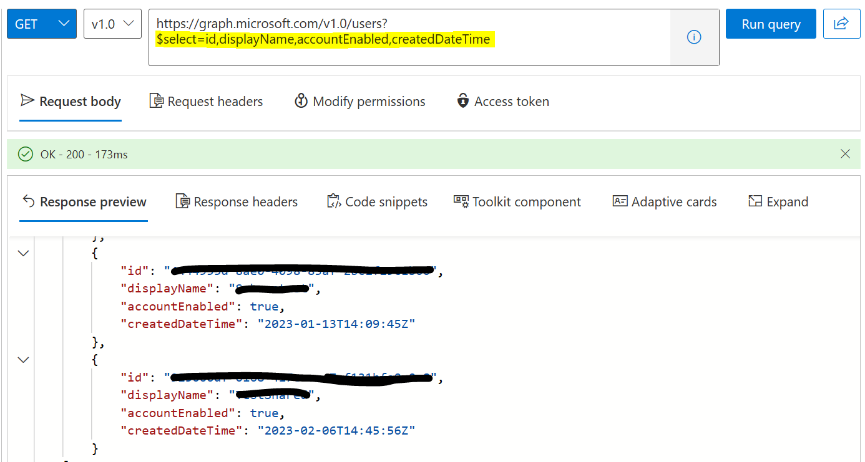Click the OK - 200 - 173ms status text
Viewport: 865px width, 462px height.
click(84, 154)
